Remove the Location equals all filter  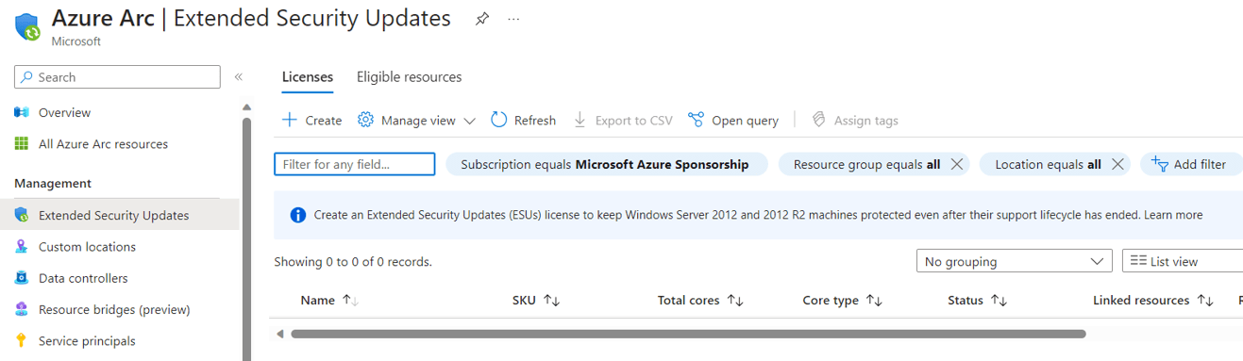click(x=1117, y=164)
